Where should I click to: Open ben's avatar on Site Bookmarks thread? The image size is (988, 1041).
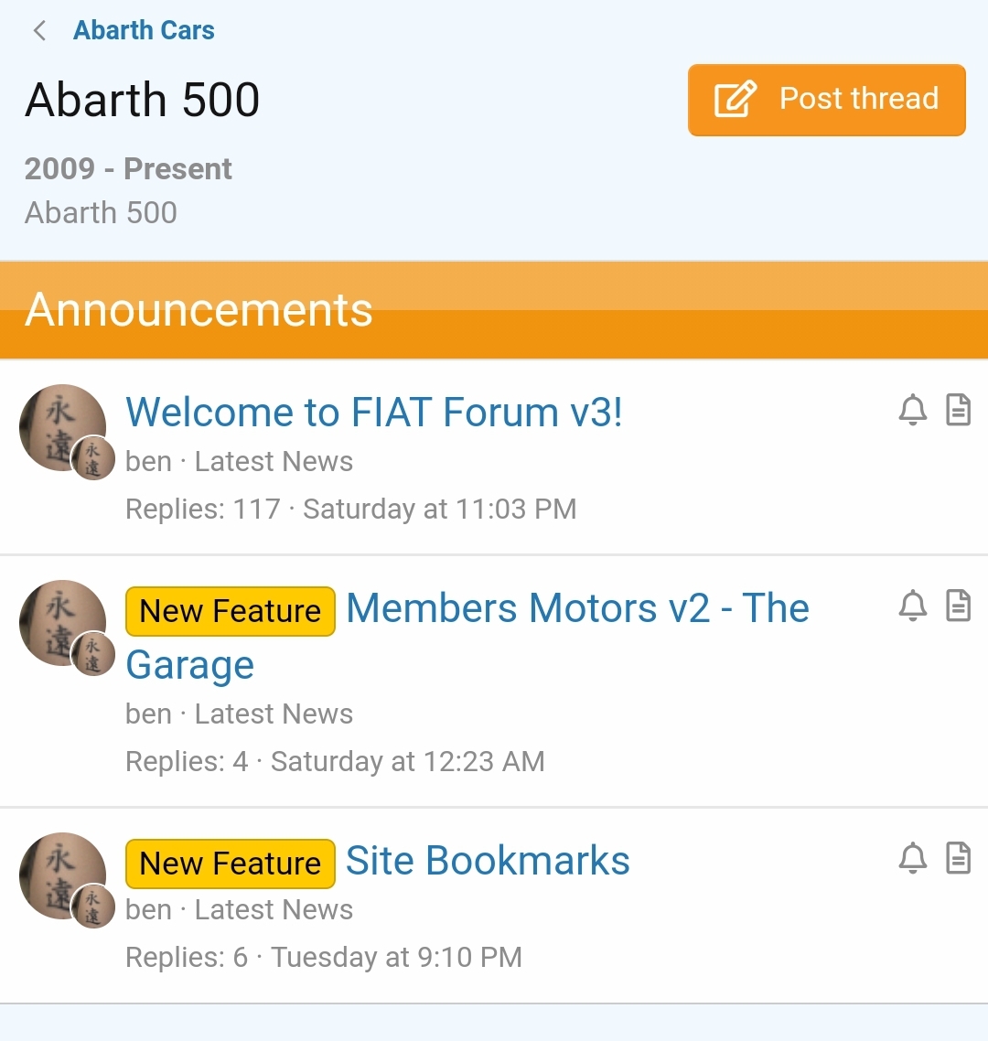click(63, 875)
